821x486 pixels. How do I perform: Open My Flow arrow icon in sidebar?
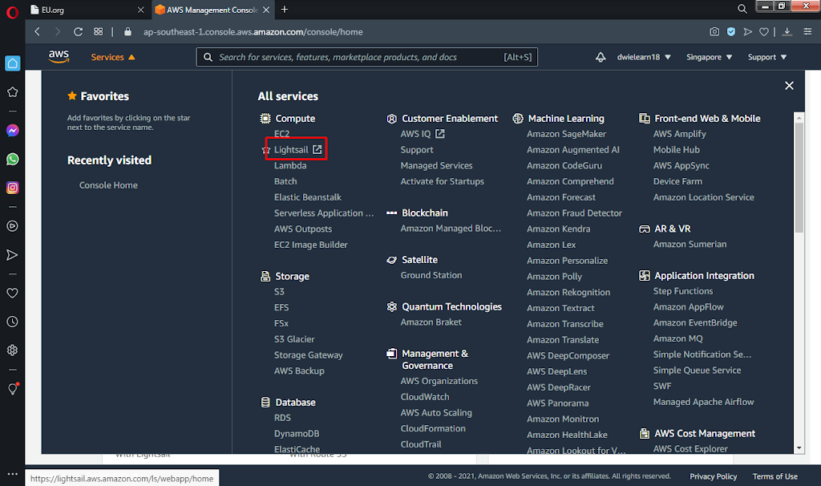13,255
